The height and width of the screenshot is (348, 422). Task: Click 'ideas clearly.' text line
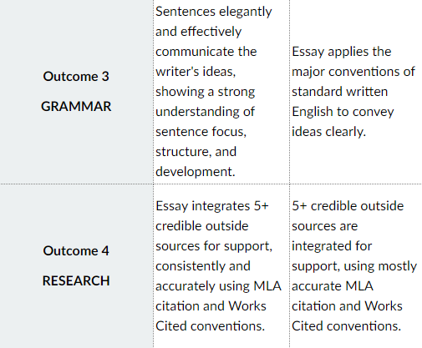328,132
